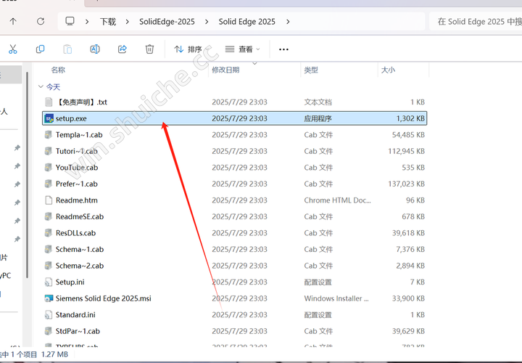Click the 应用程序 type cell of setup.exe
Viewport: 522px width, 363px height.
click(318, 118)
